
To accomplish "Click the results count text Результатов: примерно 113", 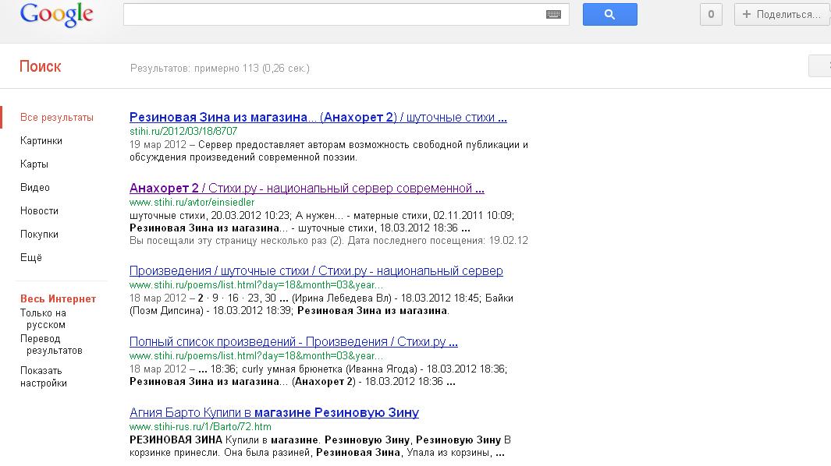I will point(220,69).
